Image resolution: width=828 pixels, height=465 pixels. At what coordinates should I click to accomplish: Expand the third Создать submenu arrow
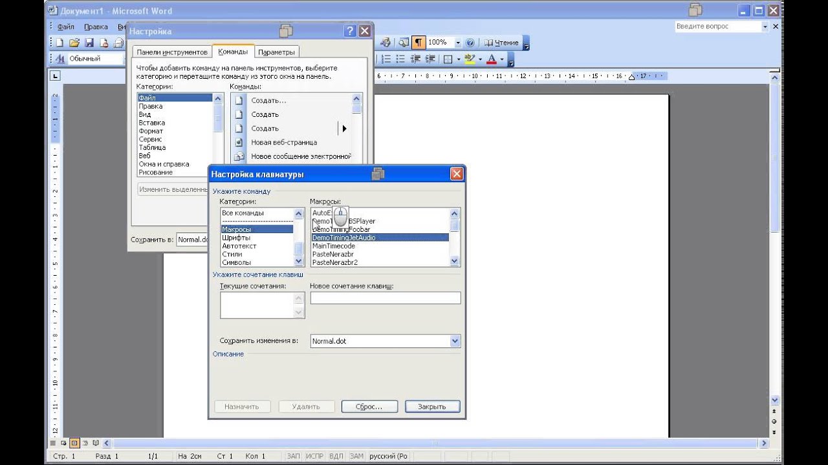coord(344,129)
